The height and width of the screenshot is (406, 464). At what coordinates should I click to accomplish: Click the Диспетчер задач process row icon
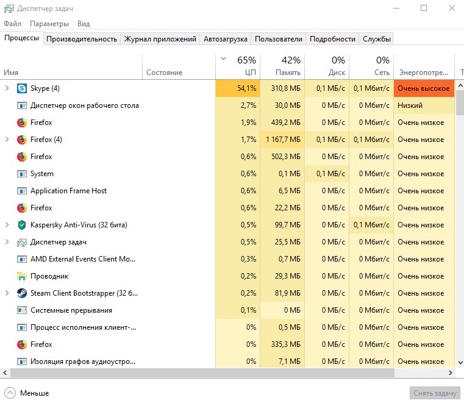click(x=22, y=242)
